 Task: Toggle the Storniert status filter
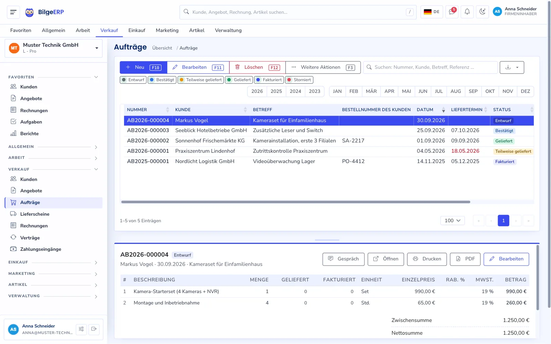click(x=299, y=80)
